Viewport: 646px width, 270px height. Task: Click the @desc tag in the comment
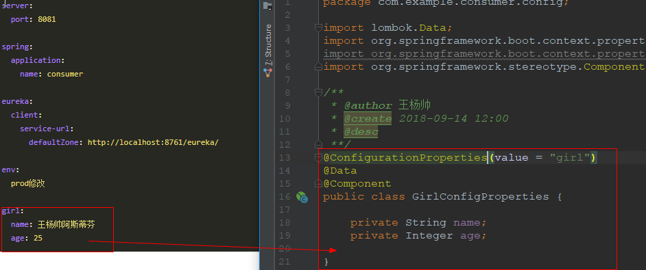pyautogui.click(x=361, y=131)
